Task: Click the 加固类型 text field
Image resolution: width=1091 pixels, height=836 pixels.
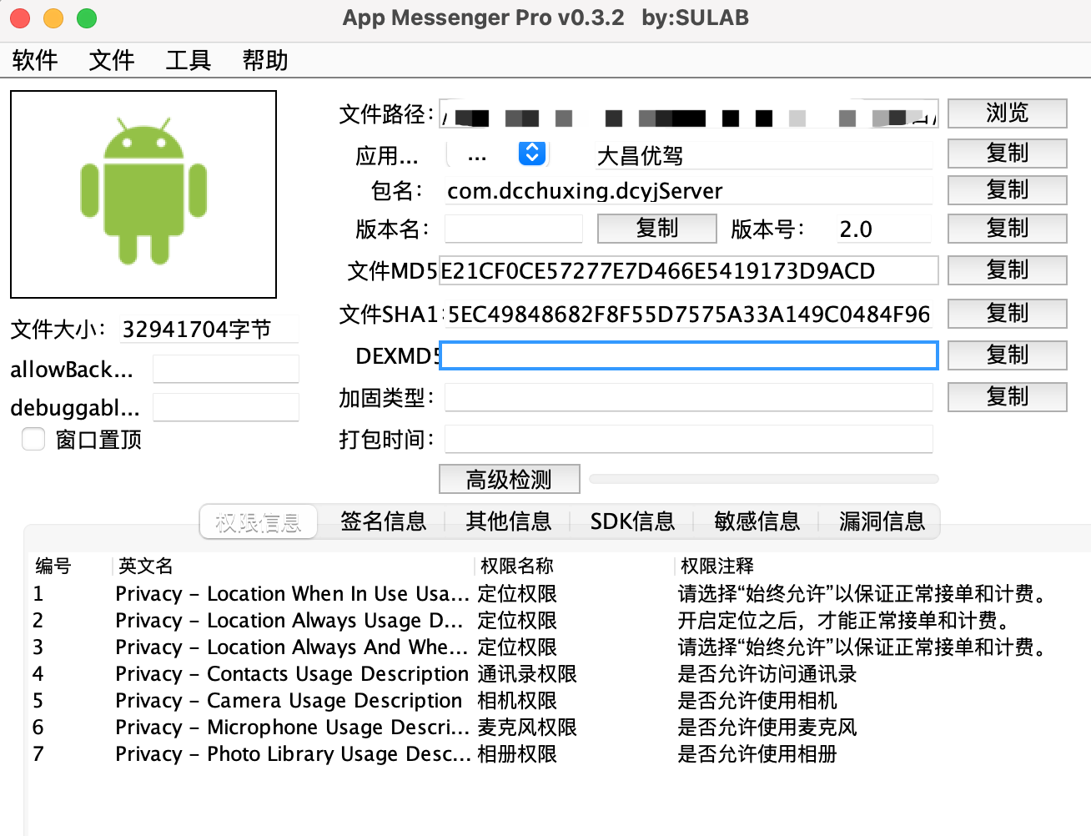Action: click(x=688, y=398)
